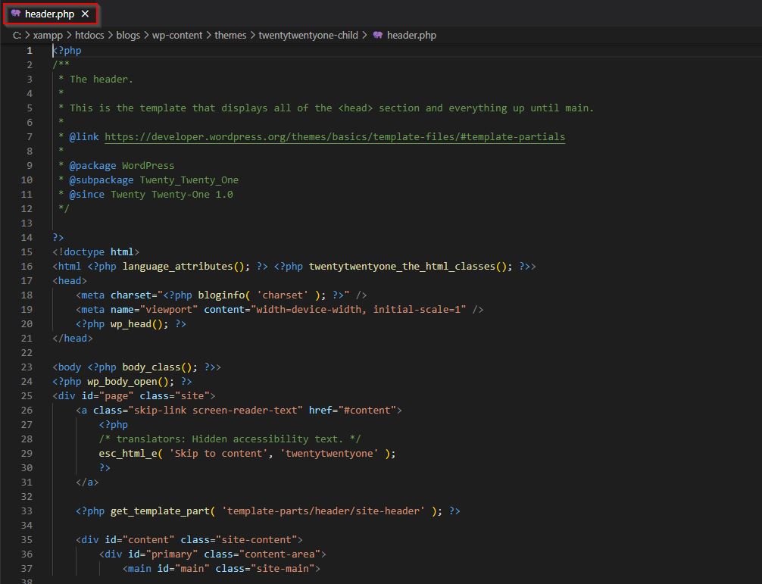Close the header.php tab

[x=85, y=14]
